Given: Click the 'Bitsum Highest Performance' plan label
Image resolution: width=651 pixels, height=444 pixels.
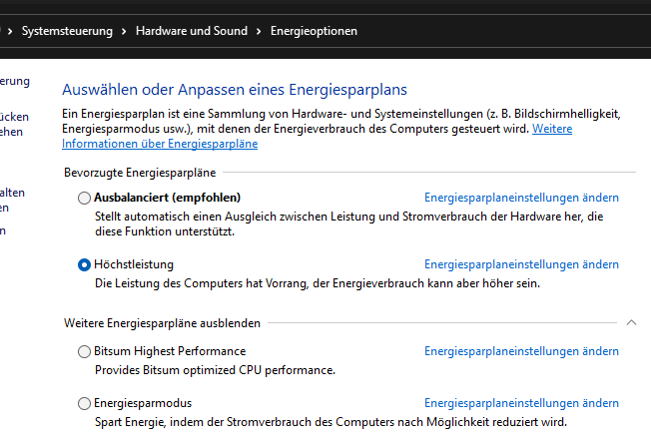Looking at the screenshot, I should coord(169,351).
